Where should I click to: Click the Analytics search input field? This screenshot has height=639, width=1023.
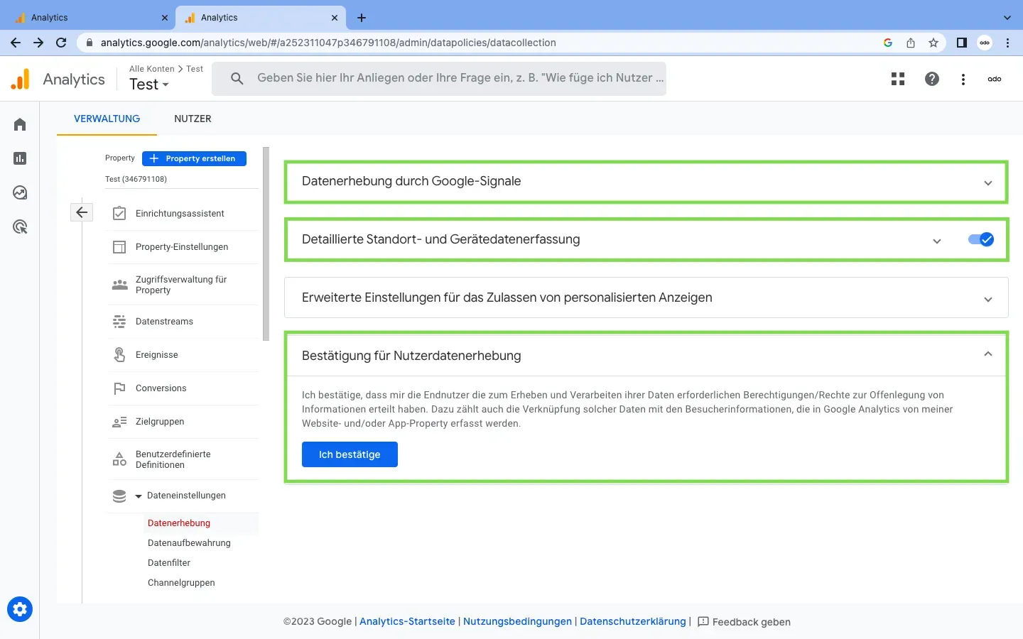[x=439, y=78]
